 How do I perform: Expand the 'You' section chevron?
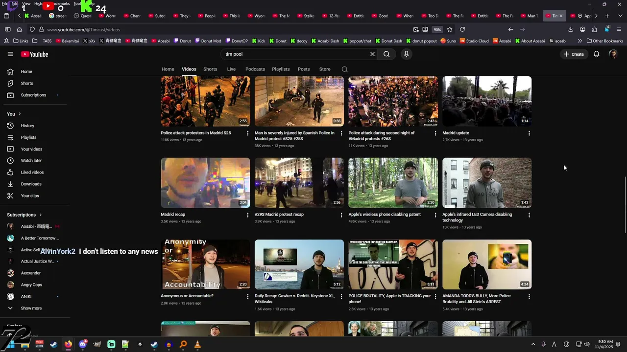[x=20, y=114]
